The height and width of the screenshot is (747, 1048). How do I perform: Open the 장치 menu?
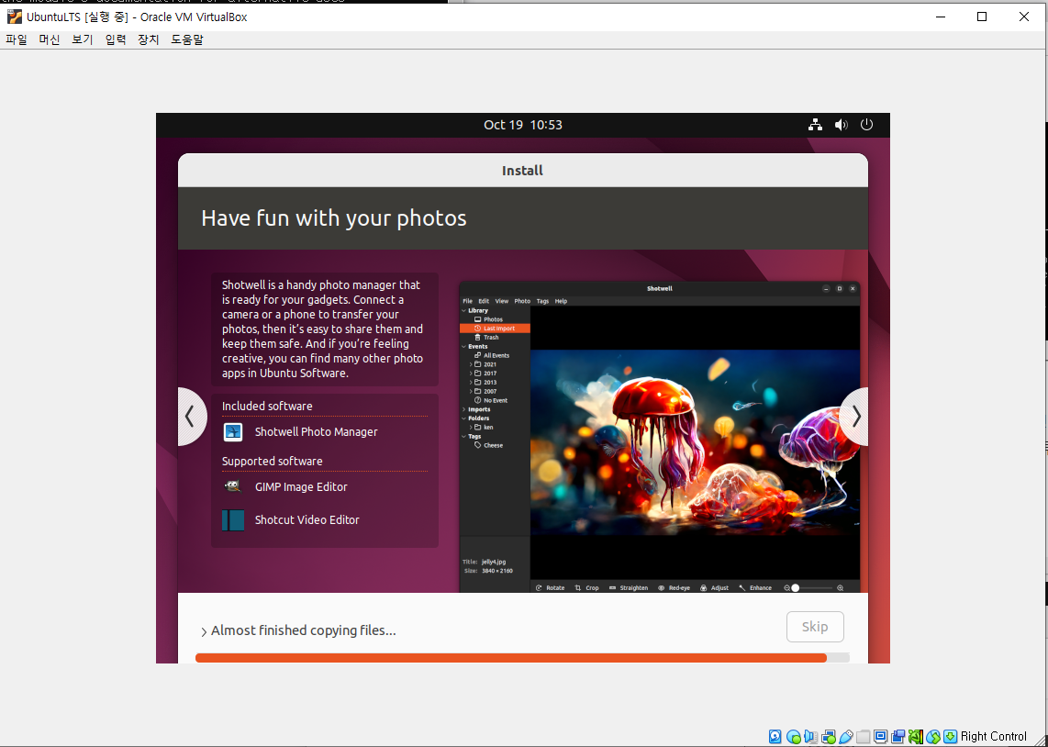(149, 39)
